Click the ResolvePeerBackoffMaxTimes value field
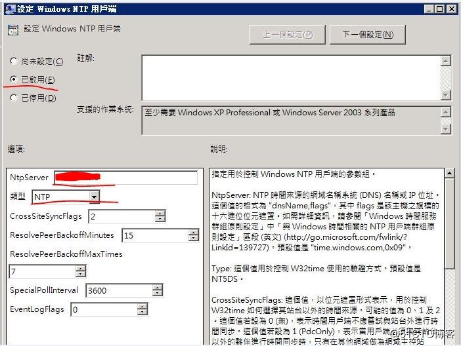 coord(42,271)
